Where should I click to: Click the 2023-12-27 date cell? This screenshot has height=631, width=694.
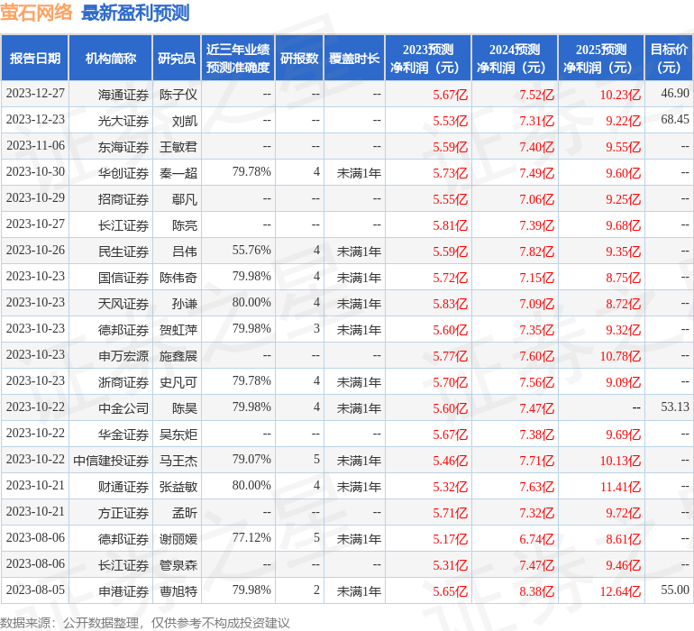35,94
